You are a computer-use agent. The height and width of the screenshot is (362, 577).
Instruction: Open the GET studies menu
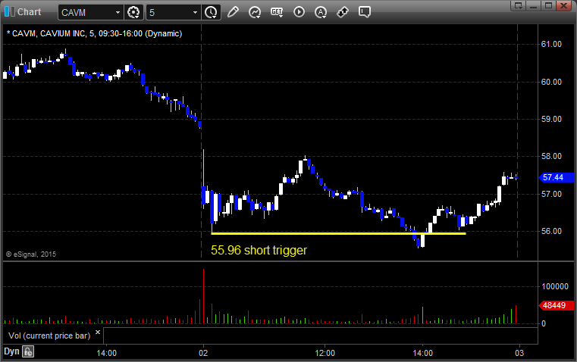pyautogui.click(x=277, y=12)
